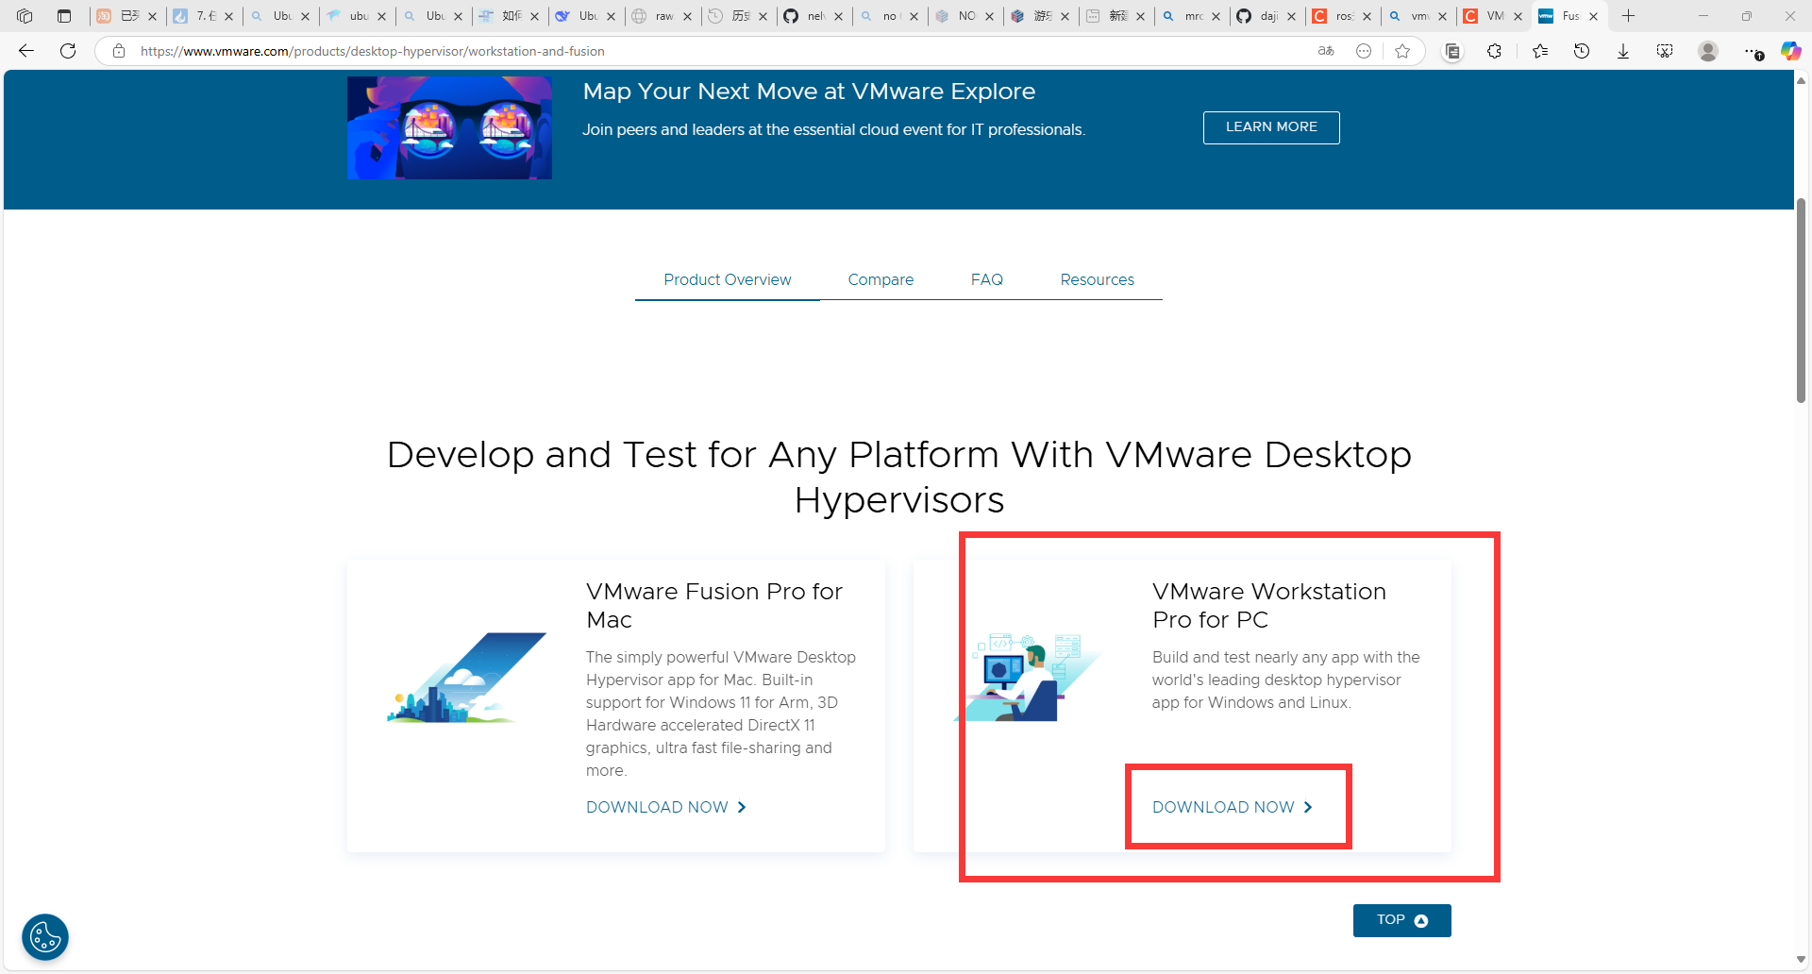Open the browser profile icon
The image size is (1812, 974).
click(x=1707, y=51)
